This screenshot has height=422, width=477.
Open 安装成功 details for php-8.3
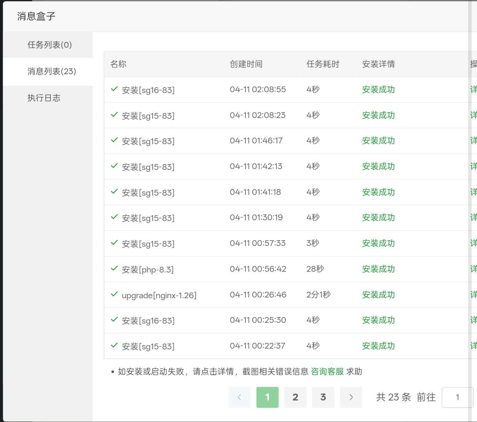click(x=378, y=269)
